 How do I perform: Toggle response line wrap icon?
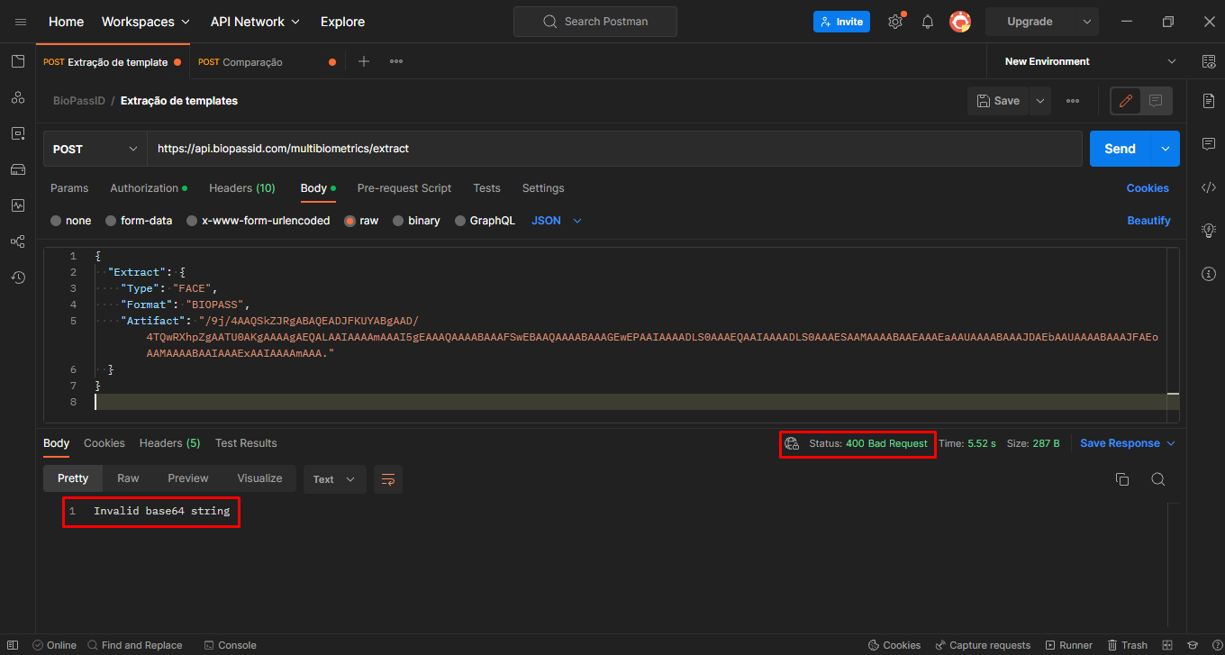(x=388, y=479)
